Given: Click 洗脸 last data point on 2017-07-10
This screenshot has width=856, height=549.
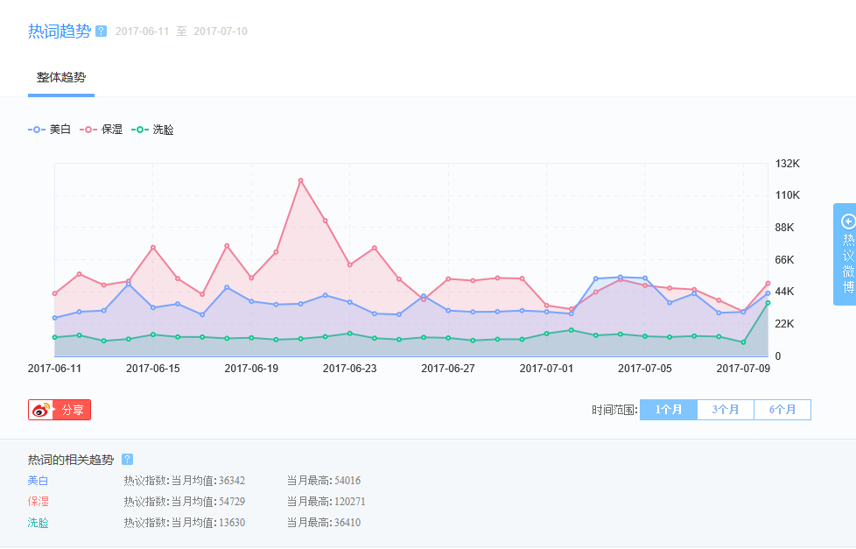Looking at the screenshot, I should (768, 303).
